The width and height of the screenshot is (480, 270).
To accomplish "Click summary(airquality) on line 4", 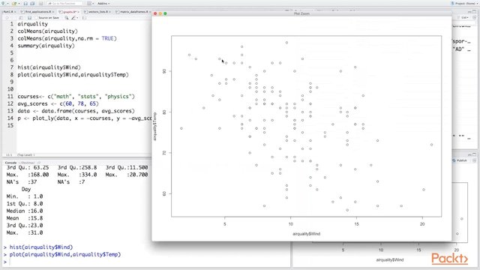I will tap(46, 46).
